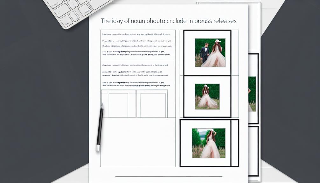
Task: Select the right empty placeholder box under text
Action: point(153,105)
